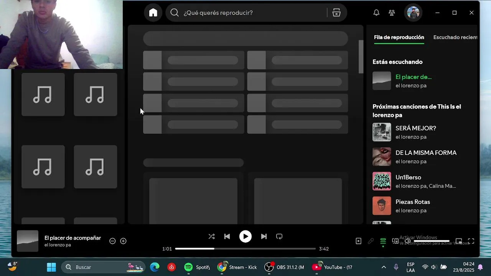491x276 pixels.
Task: Open notifications bell in Spotify
Action: (x=376, y=13)
